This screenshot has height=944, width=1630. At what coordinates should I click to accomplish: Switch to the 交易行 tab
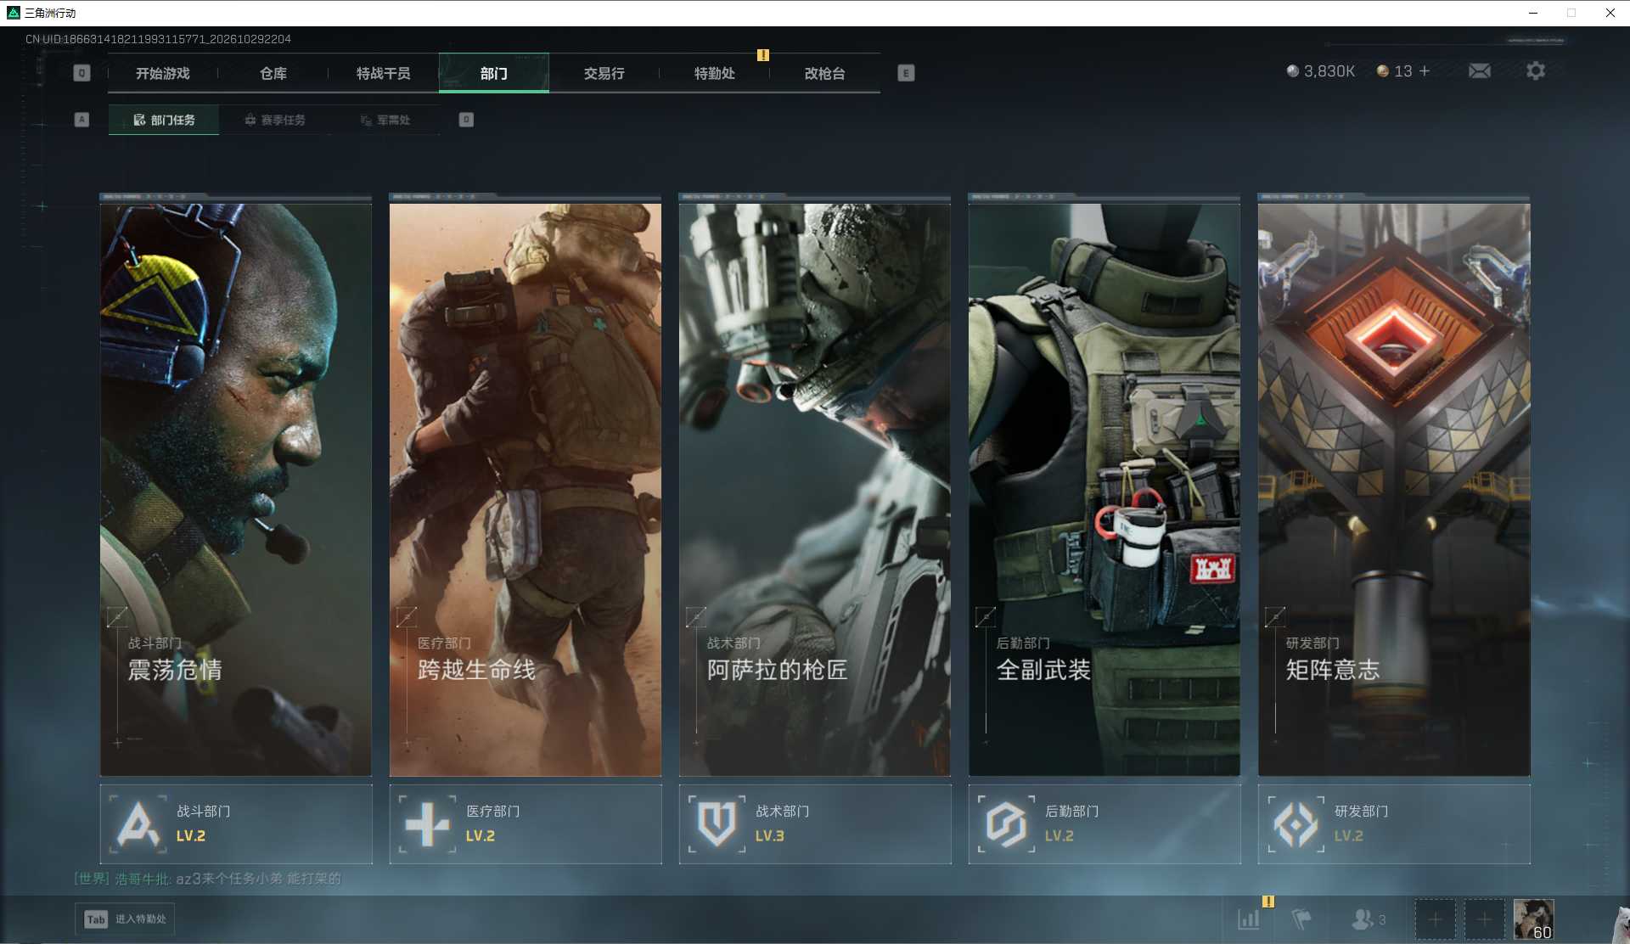point(604,73)
